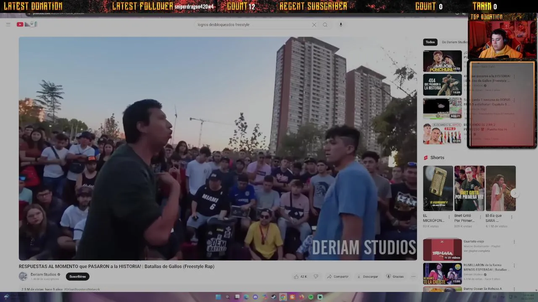This screenshot has width=538, height=302.
Task: Open options menu for the DOFUS video
Action: [x=514, y=101]
